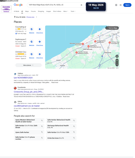Viewport: 135px width, 158px height.
Task: Click the Millcreek Counseling Associates map pin
Action: (83, 44)
